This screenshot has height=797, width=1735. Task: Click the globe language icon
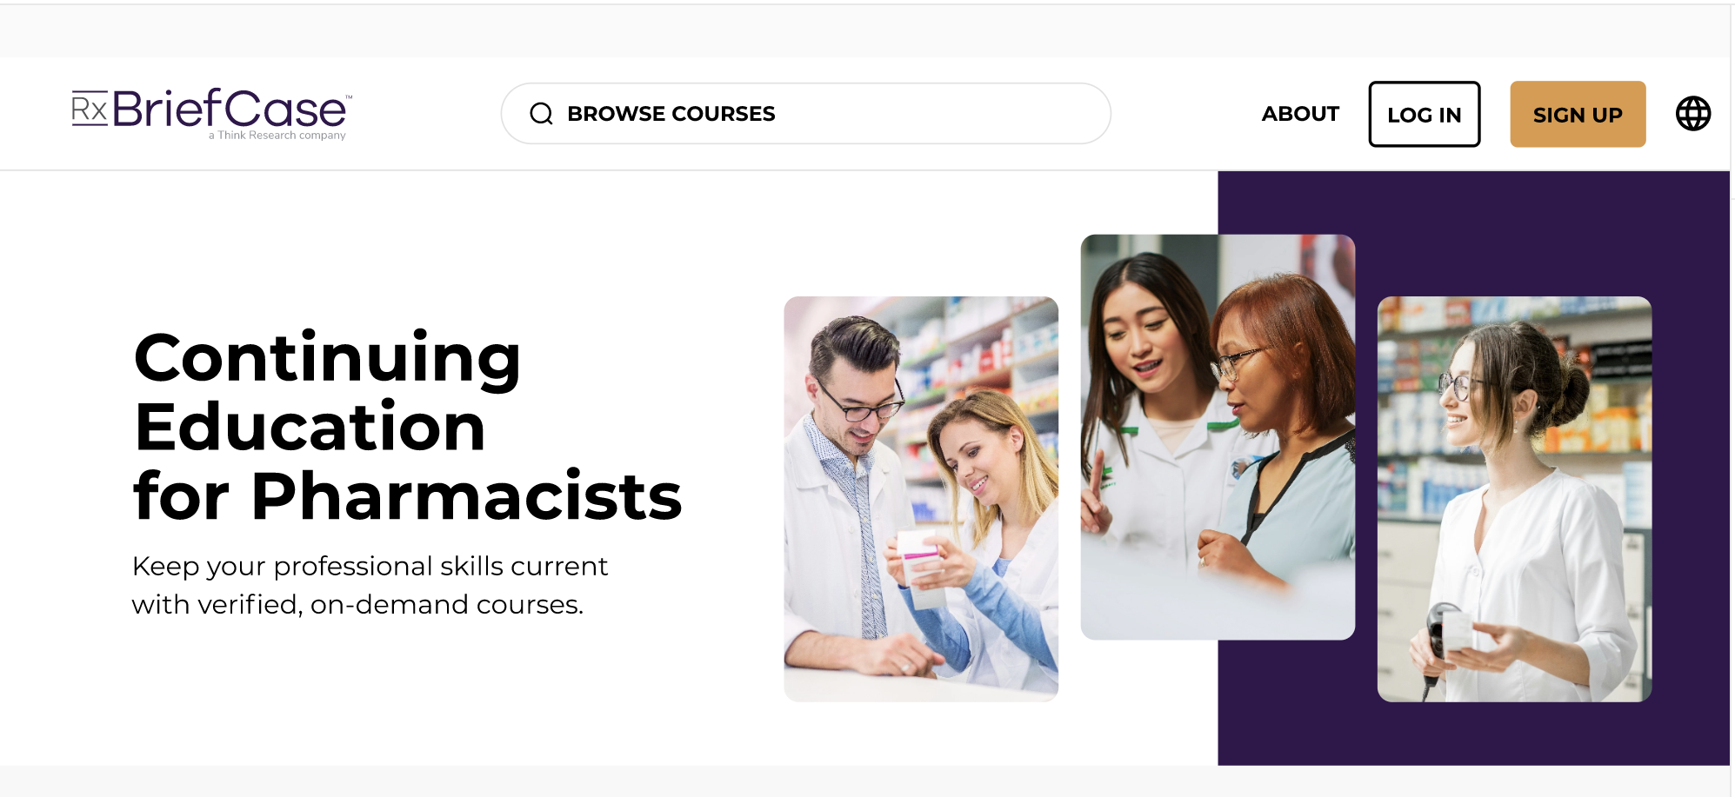1692,114
